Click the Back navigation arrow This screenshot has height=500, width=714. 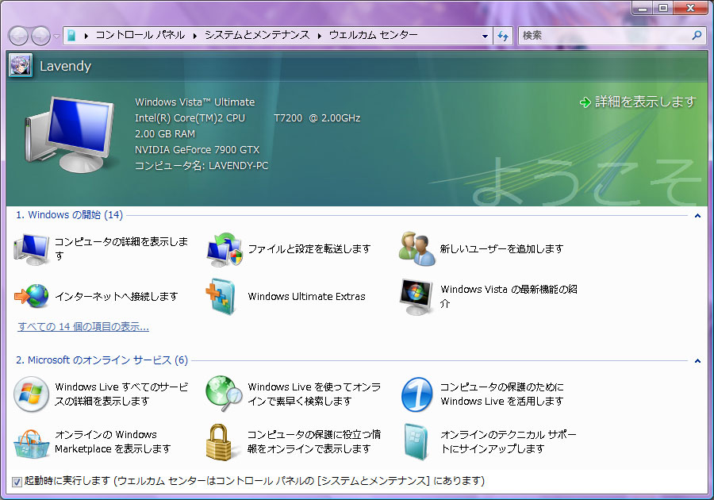pos(19,36)
